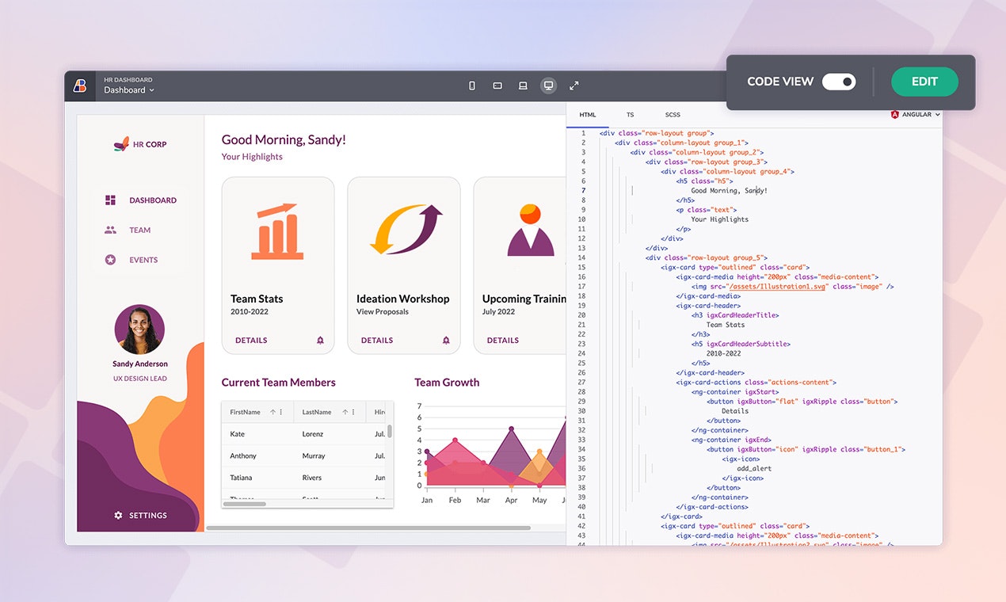Click the LastName column options dots
Viewport: 1006px width, 602px height.
(353, 412)
